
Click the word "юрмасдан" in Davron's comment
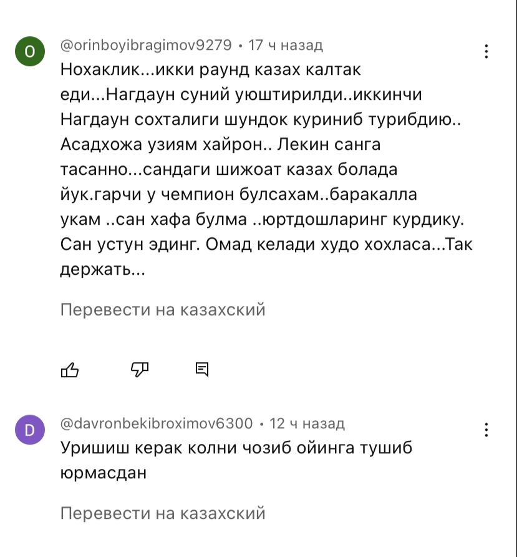point(103,473)
